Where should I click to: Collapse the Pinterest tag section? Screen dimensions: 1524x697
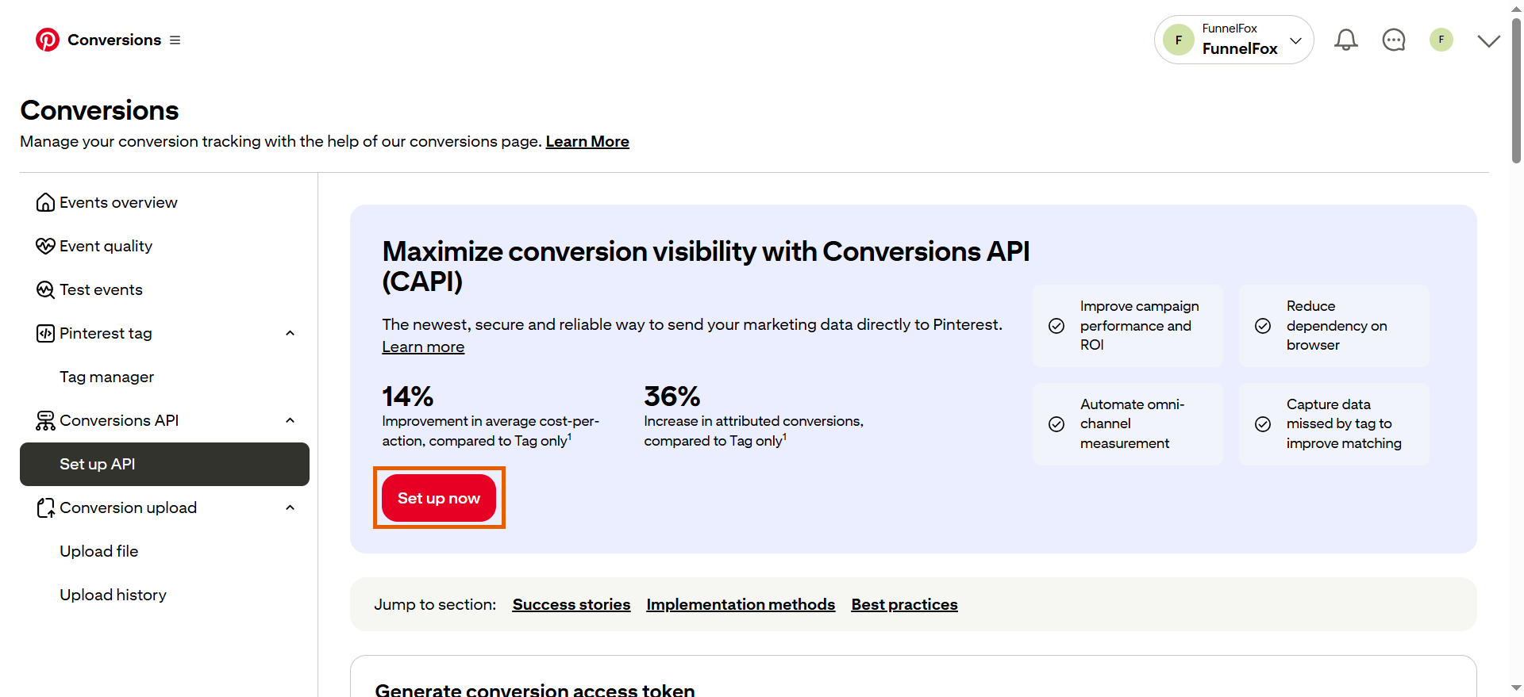290,334
